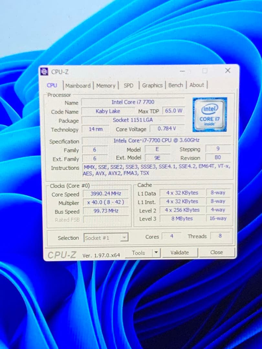The width and height of the screenshot is (262, 349).
Task: Open the About tab
Action: pos(197,85)
